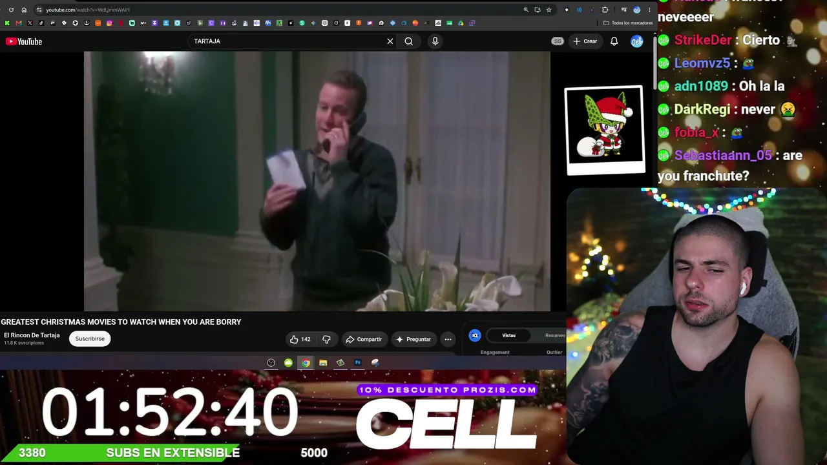Start voice search with the microphone
Viewport: 827px width, 465px height.
coord(435,41)
